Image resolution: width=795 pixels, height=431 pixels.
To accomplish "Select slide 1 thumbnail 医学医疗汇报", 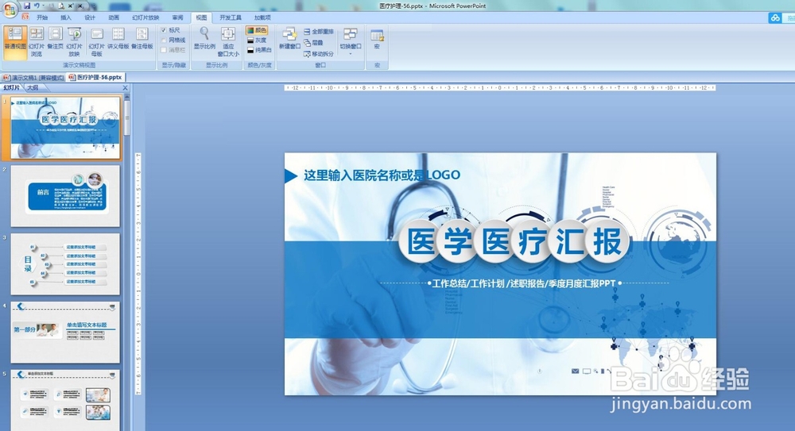I will 65,128.
